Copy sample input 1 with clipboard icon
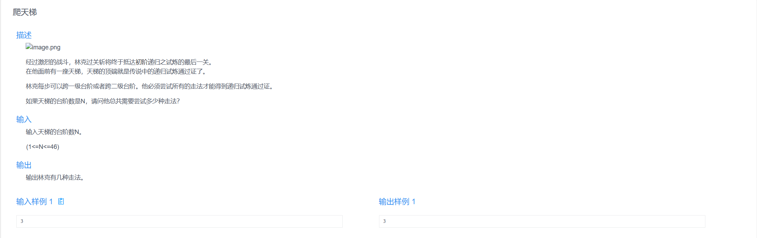757x238 pixels. coord(61,201)
